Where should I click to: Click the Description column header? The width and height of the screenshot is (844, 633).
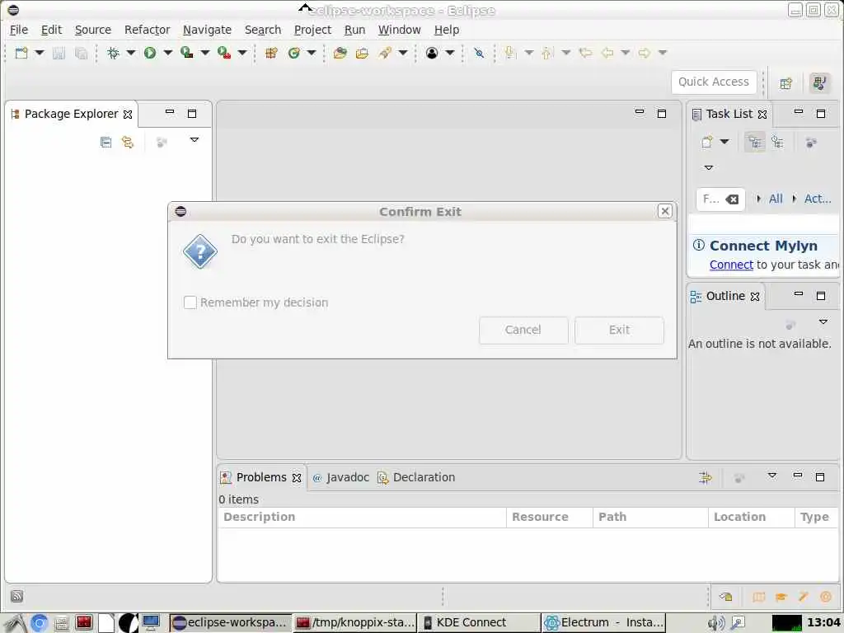(363, 518)
